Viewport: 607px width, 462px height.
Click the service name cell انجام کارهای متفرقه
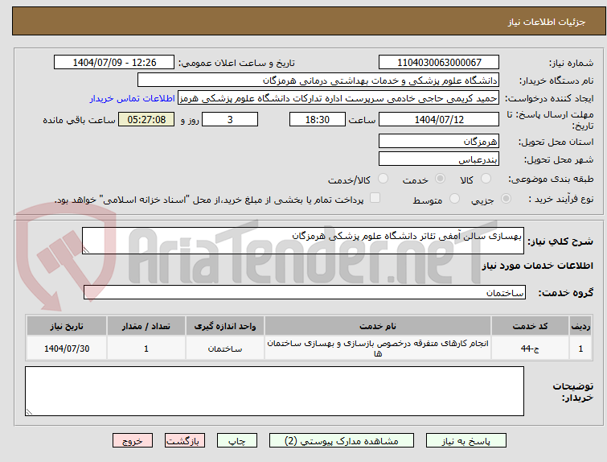[x=378, y=349]
